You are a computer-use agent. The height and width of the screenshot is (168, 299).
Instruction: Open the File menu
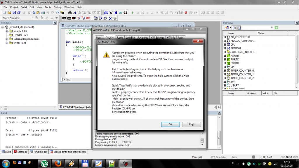[5, 7]
